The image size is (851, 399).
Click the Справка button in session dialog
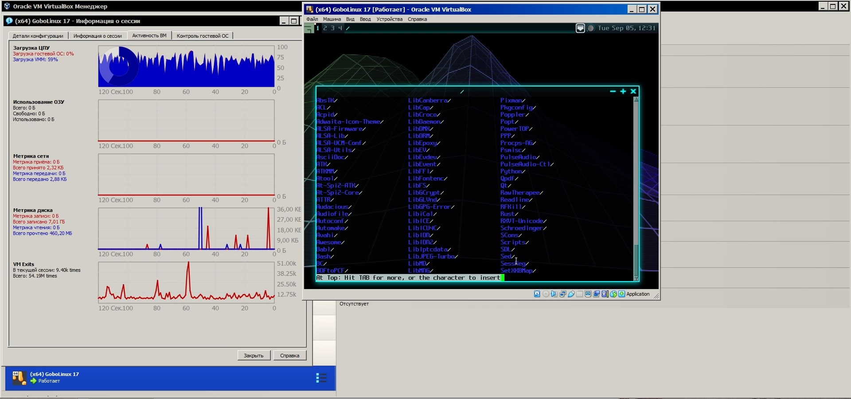(289, 356)
